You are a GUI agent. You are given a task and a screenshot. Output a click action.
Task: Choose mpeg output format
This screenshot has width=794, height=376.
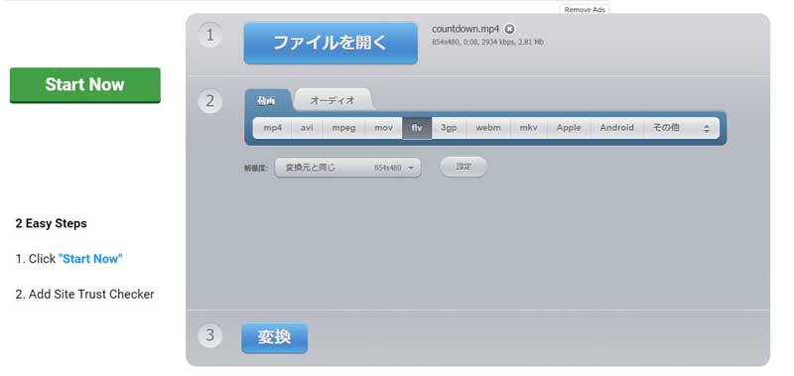[x=343, y=128]
